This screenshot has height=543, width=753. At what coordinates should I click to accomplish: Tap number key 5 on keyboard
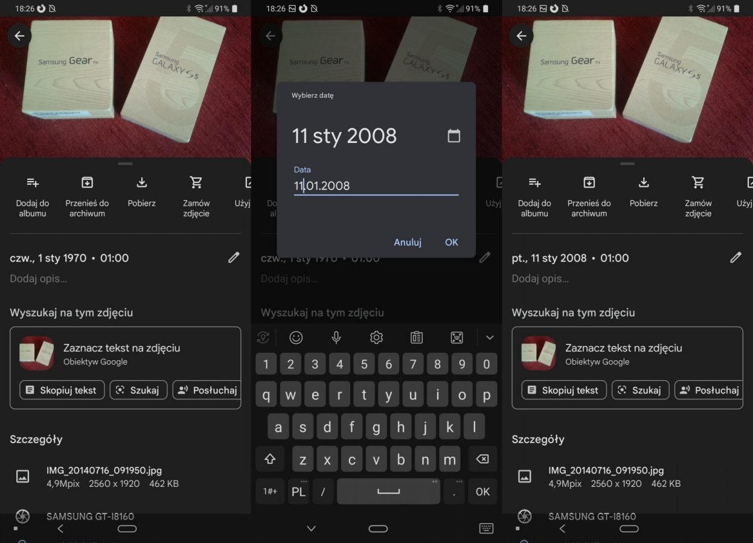(364, 364)
